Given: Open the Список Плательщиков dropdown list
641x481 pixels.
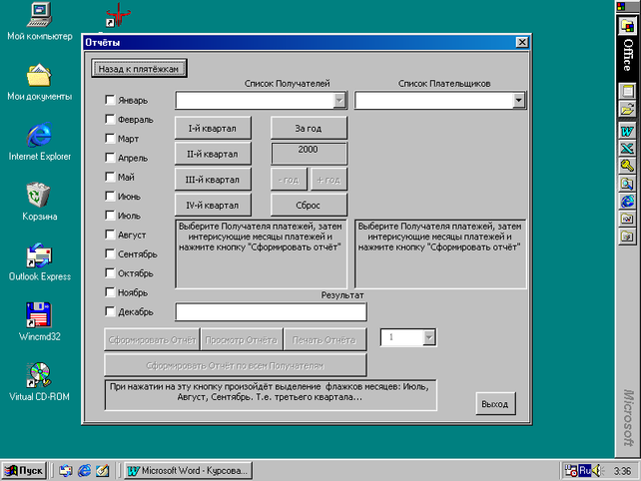Looking at the screenshot, I should click(x=518, y=100).
